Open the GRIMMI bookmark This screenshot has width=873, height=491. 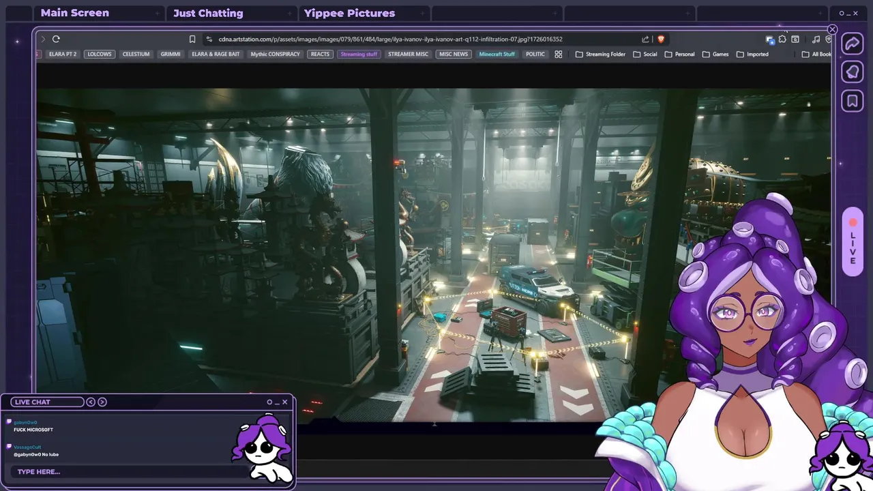pos(171,54)
